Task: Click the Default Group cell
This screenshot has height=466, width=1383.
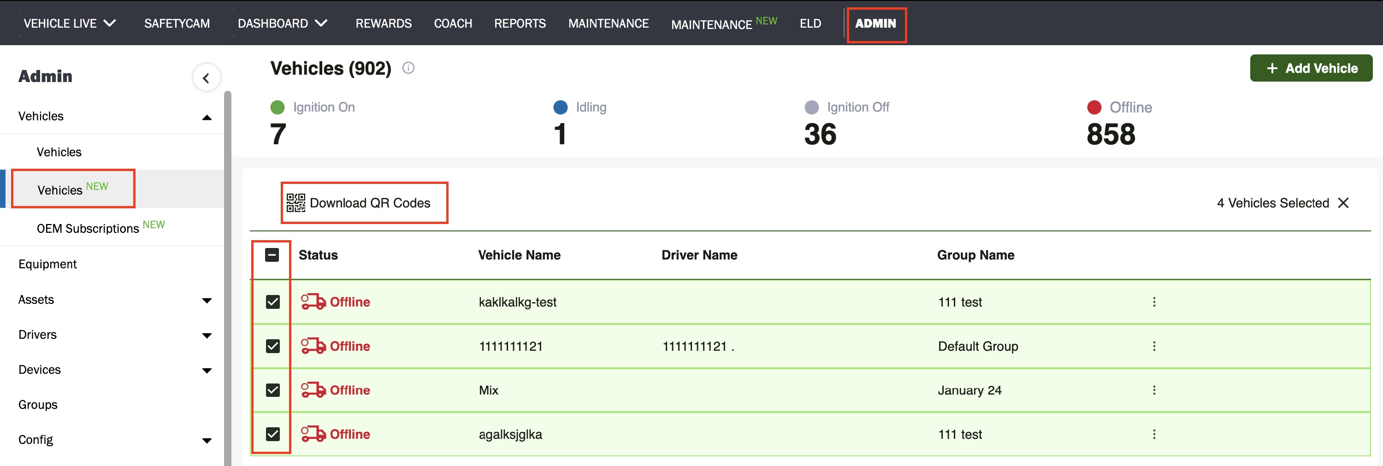Action: click(x=978, y=346)
